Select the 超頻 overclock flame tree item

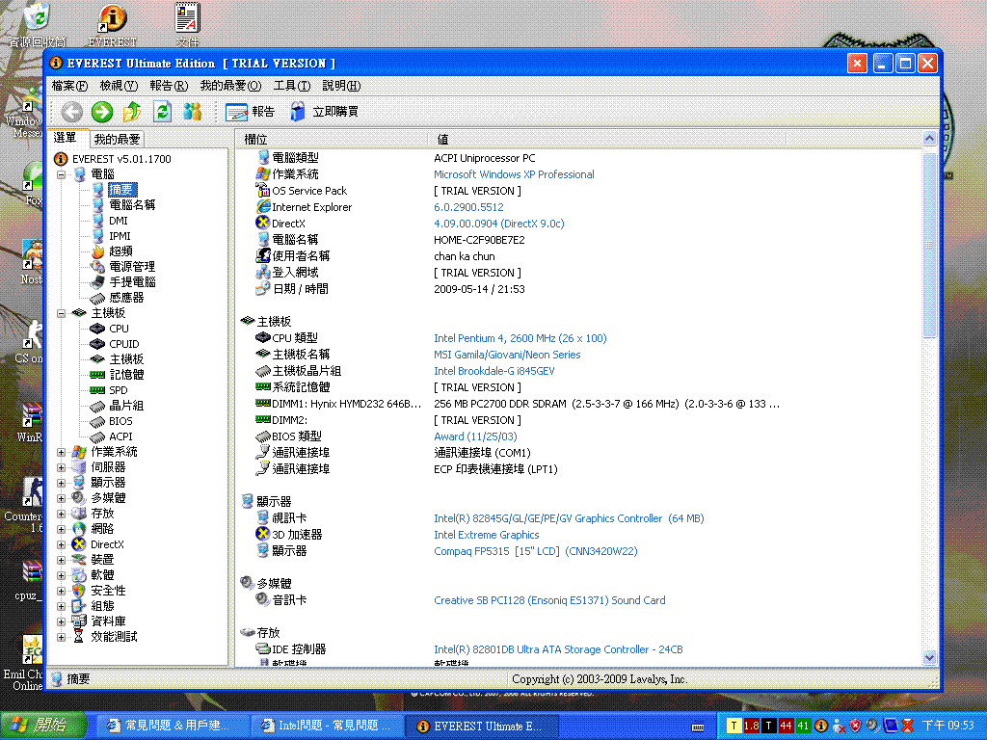[120, 251]
